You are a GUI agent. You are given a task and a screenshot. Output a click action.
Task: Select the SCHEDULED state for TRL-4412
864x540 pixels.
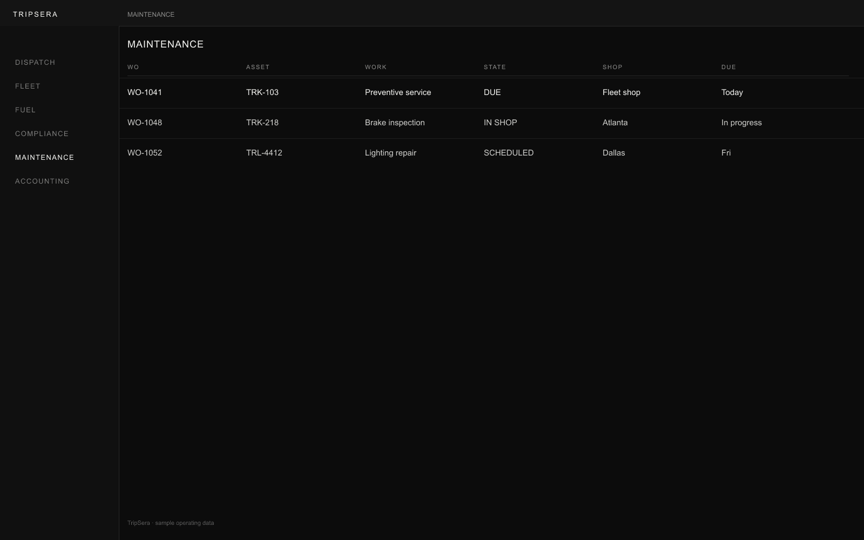[509, 153]
